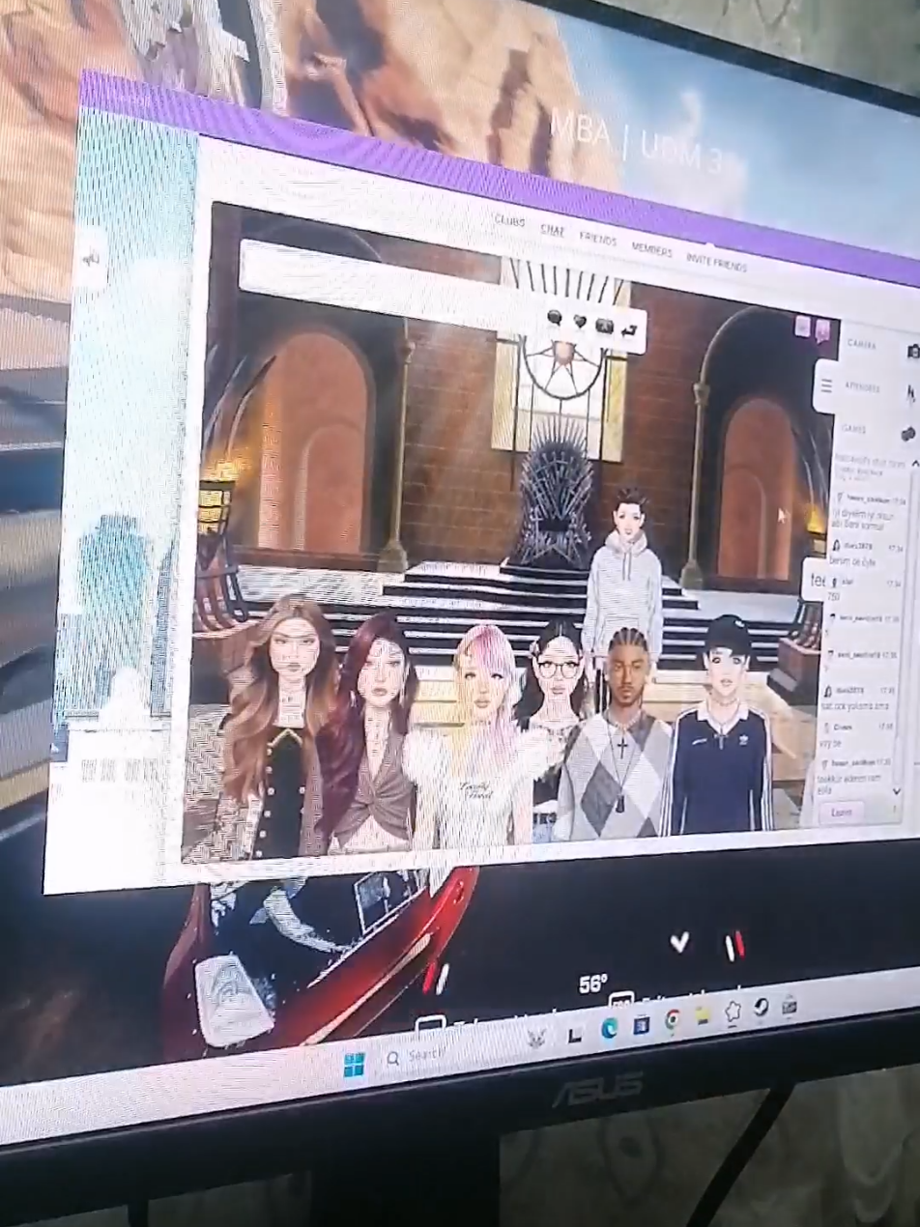Image resolution: width=920 pixels, height=1227 pixels.
Task: Click the mute speaker icon at left edge
Action: [92, 258]
